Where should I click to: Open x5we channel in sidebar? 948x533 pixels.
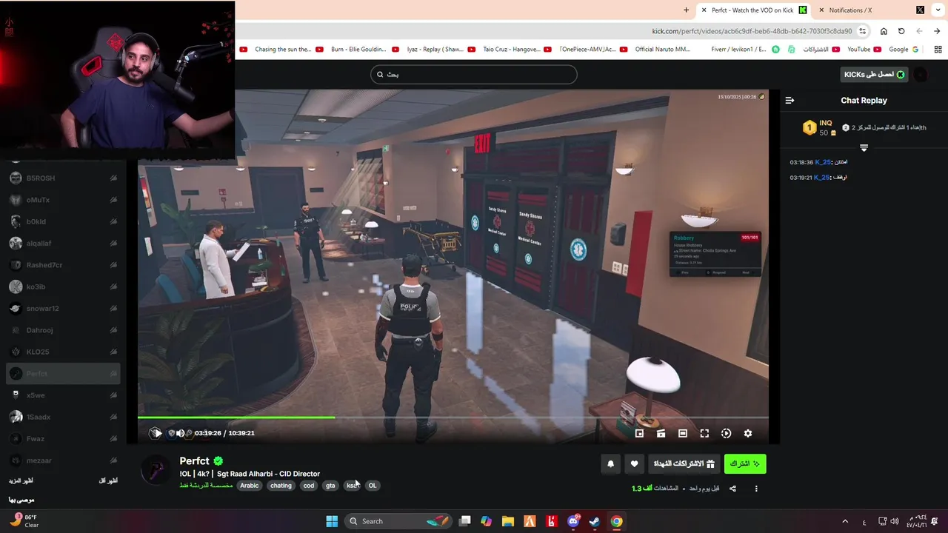(x=63, y=395)
